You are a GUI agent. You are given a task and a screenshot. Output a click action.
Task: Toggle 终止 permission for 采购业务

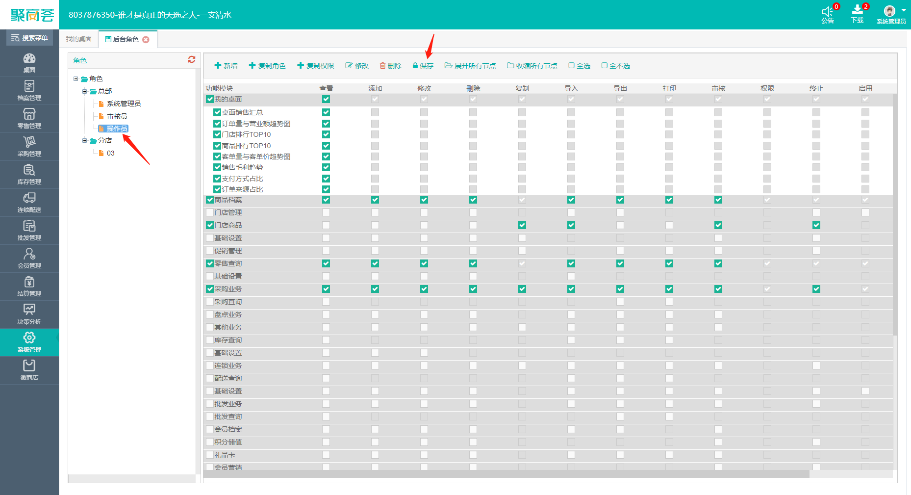[x=816, y=289]
